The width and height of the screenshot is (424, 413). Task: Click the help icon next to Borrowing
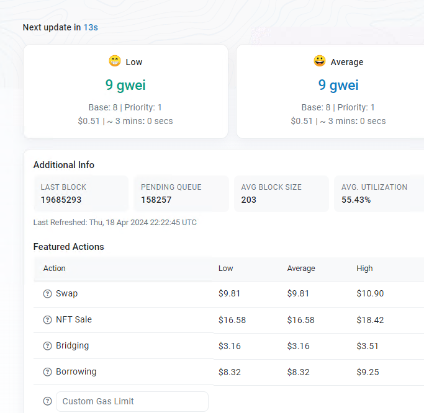[x=47, y=372]
